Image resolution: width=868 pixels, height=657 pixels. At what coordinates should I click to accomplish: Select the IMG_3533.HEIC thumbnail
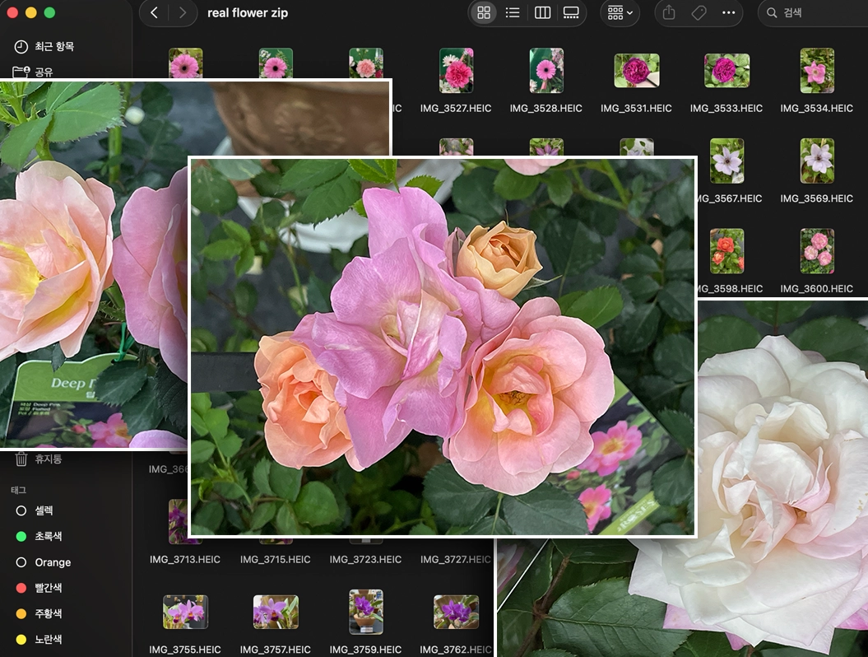[x=726, y=70]
